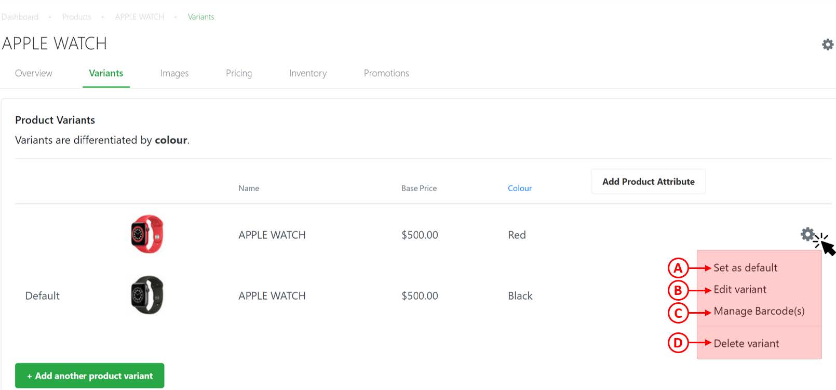Click the Black colour value
The image size is (836, 390).
point(520,295)
